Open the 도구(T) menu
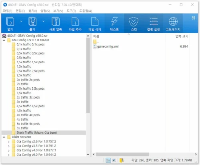The width and height of the screenshot is (200, 165). click(x=71, y=11)
